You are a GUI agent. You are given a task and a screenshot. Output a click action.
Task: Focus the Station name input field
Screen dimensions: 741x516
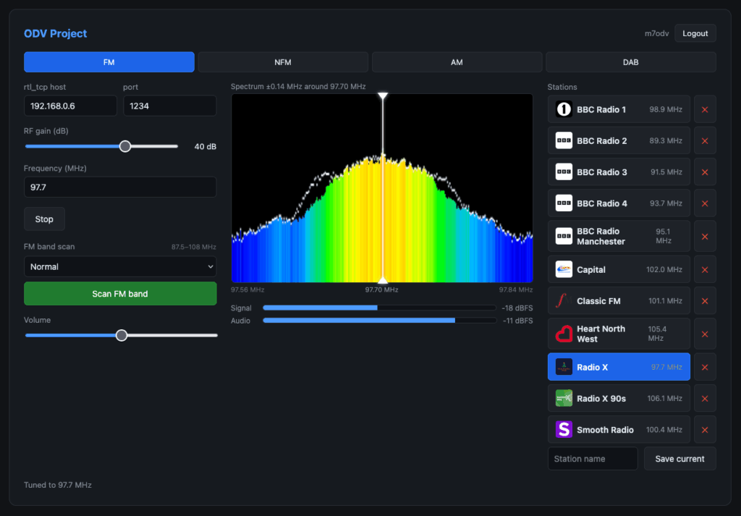click(x=593, y=459)
